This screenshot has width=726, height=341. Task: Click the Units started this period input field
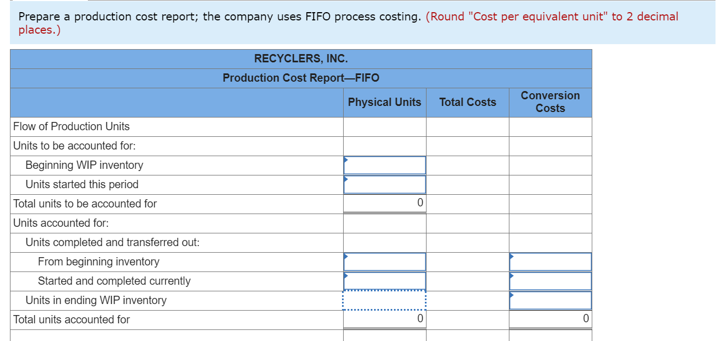tap(385, 184)
